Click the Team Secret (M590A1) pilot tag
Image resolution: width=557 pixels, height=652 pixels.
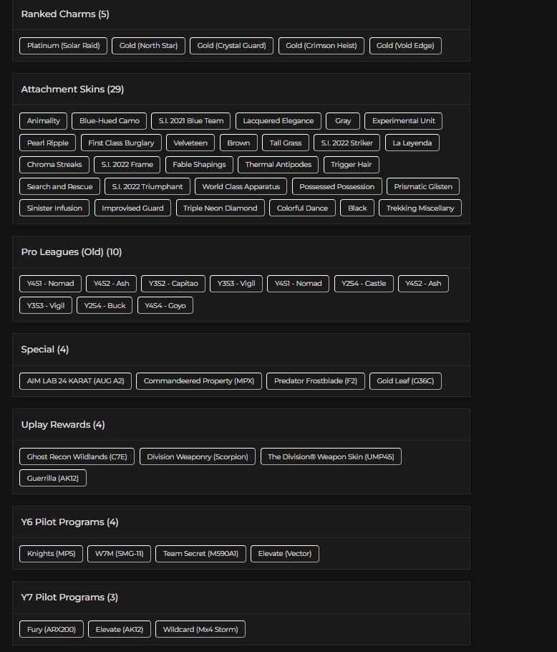point(200,554)
